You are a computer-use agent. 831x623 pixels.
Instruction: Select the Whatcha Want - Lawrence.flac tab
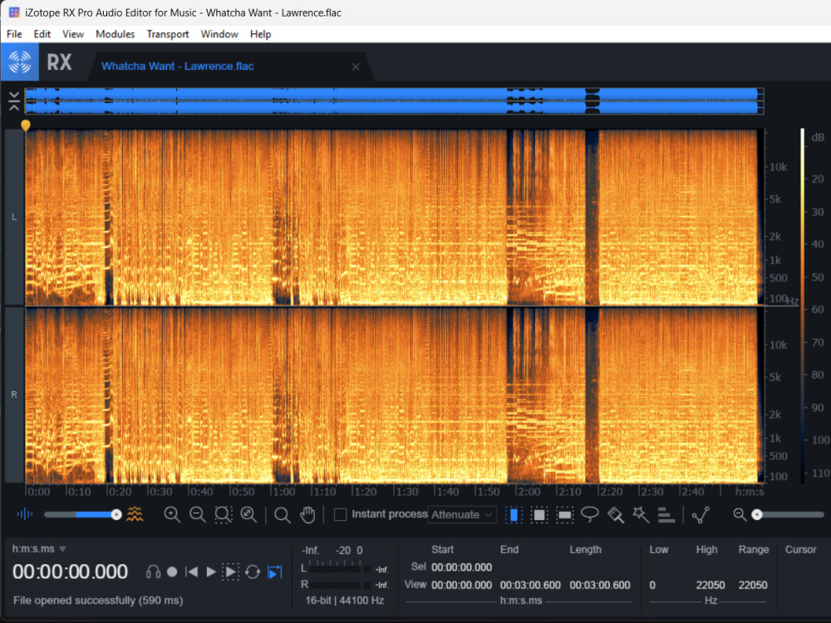178,66
